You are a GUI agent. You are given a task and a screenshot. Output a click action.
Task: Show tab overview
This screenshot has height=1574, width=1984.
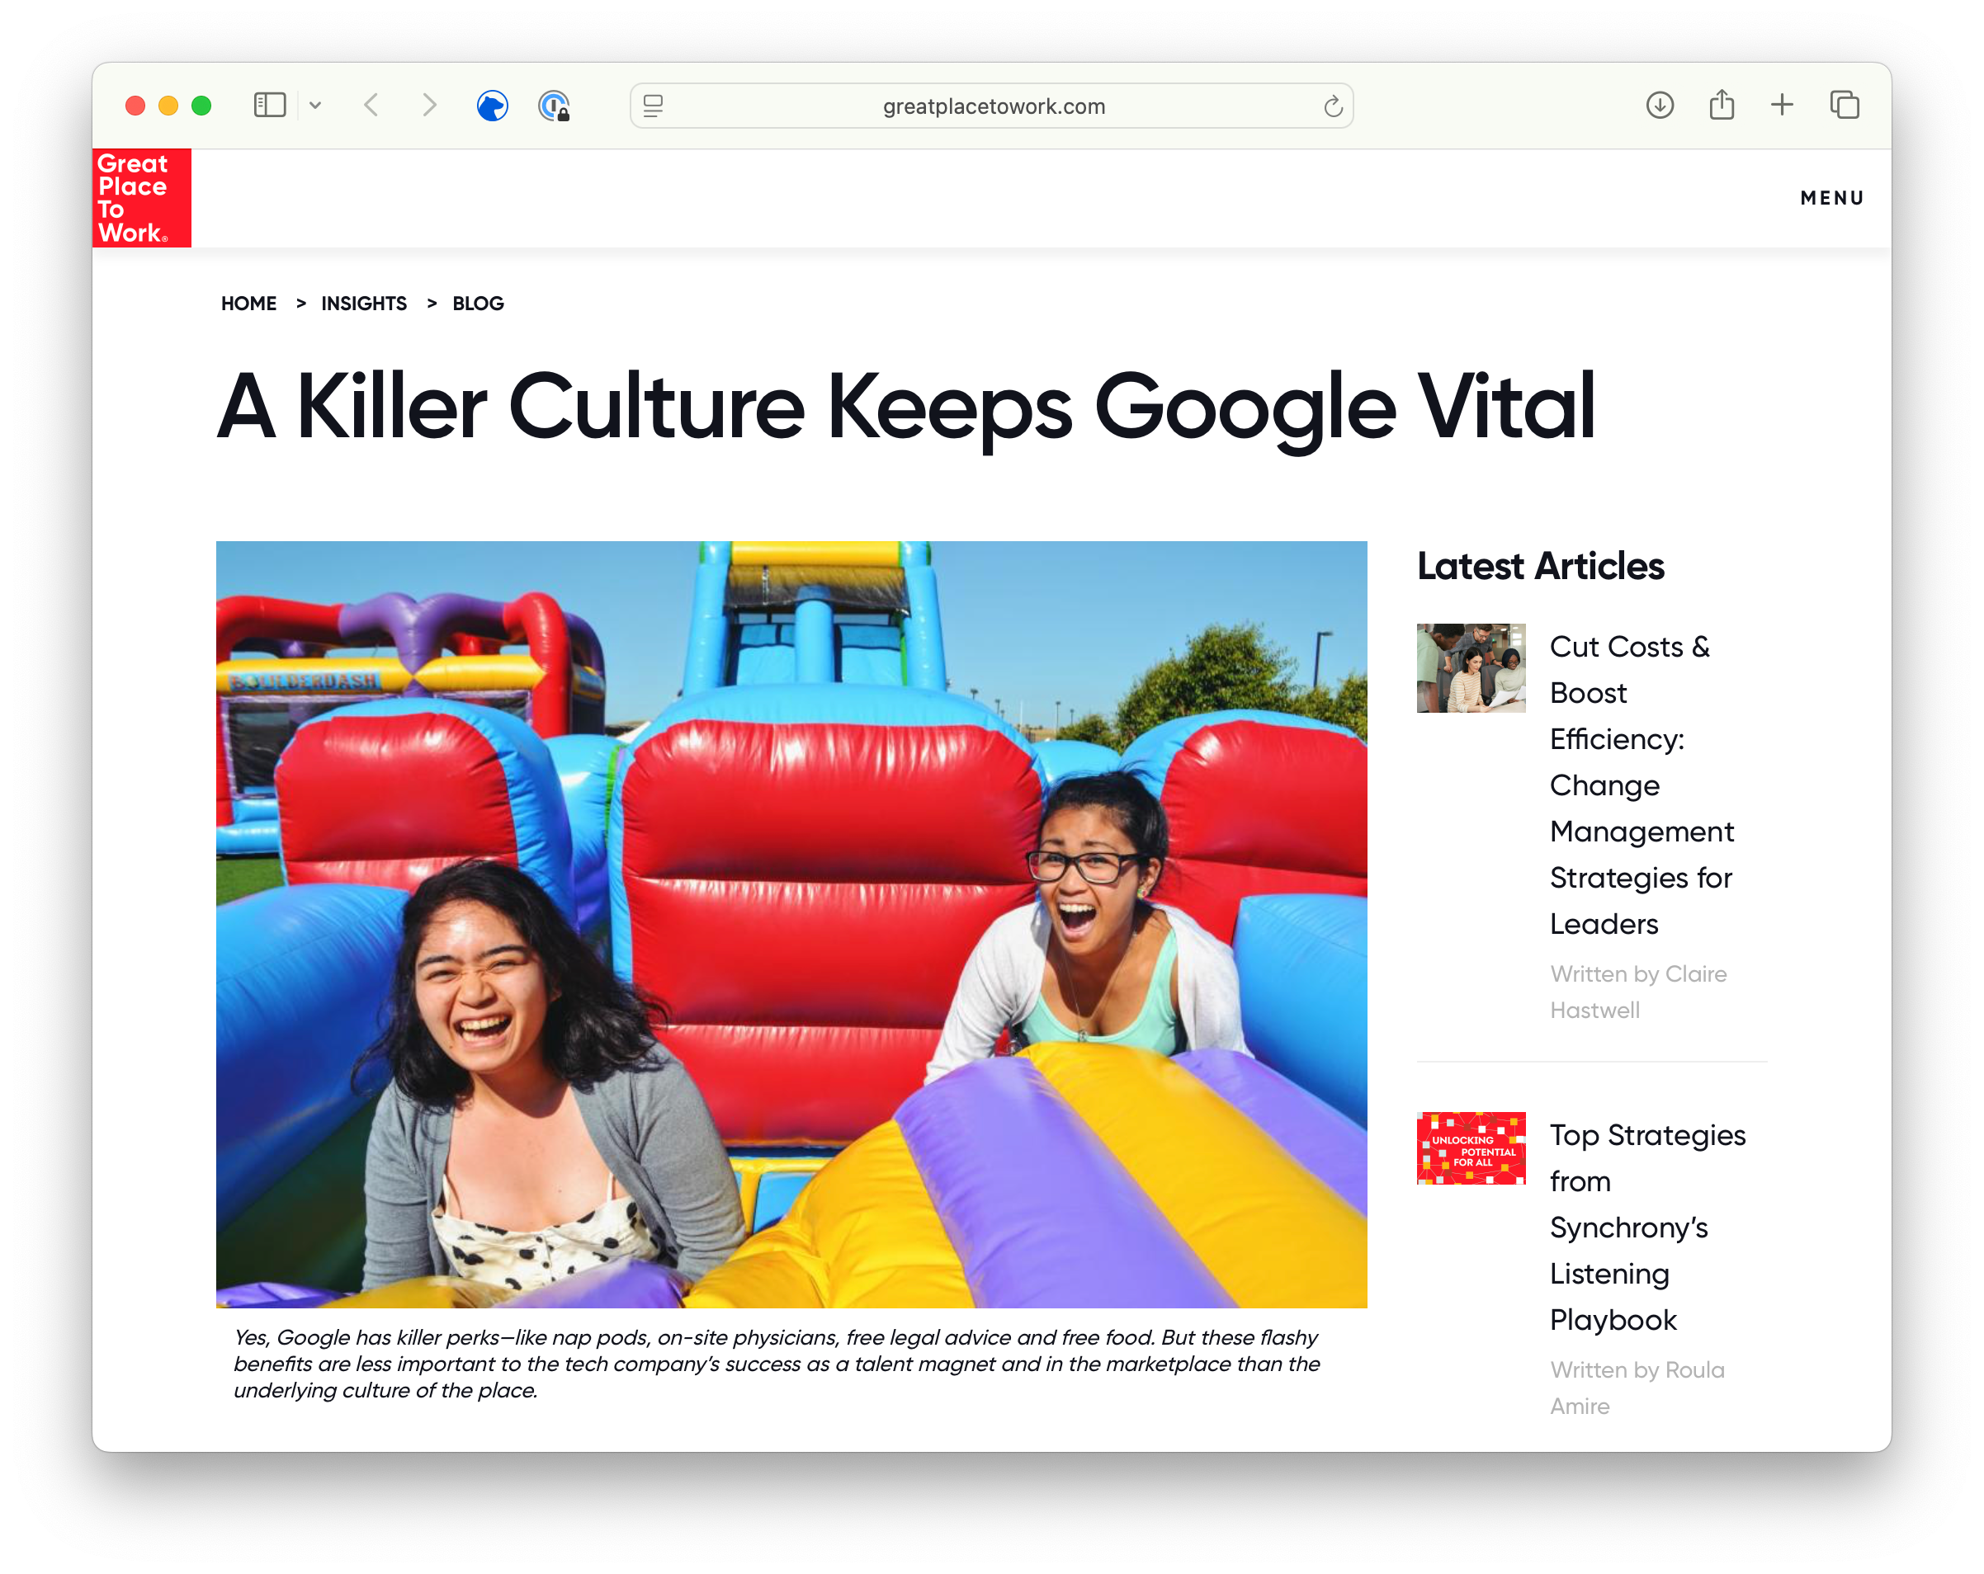[x=1845, y=105]
